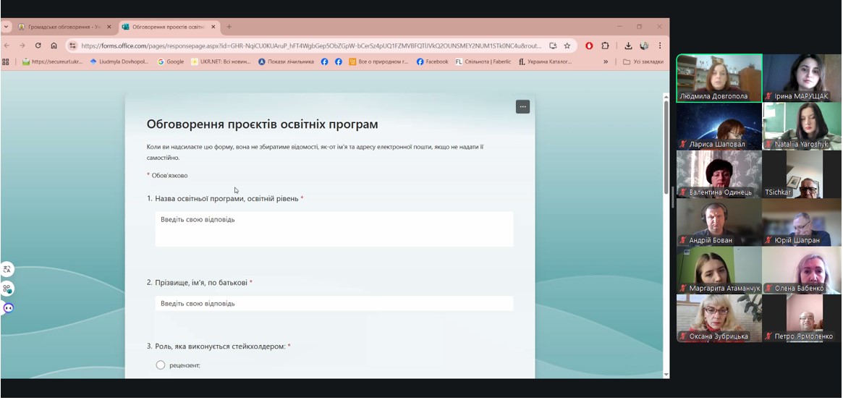Open the form's three-dot options menu

coord(522,107)
